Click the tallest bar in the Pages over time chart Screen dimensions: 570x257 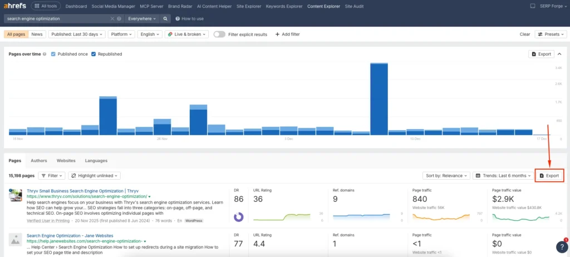379,98
